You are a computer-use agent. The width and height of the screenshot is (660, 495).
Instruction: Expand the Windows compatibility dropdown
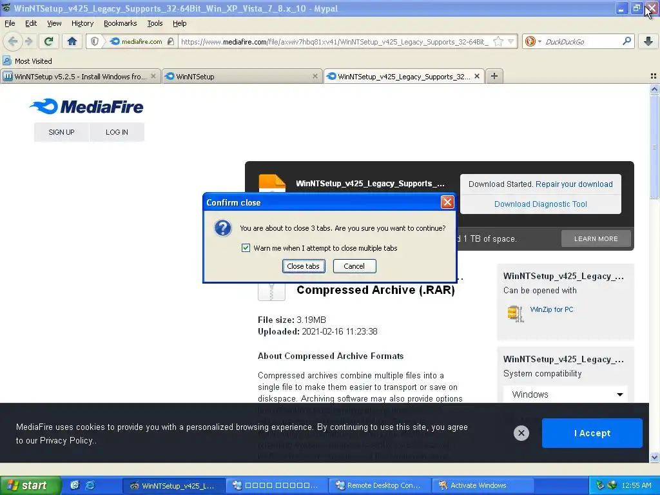click(566, 394)
